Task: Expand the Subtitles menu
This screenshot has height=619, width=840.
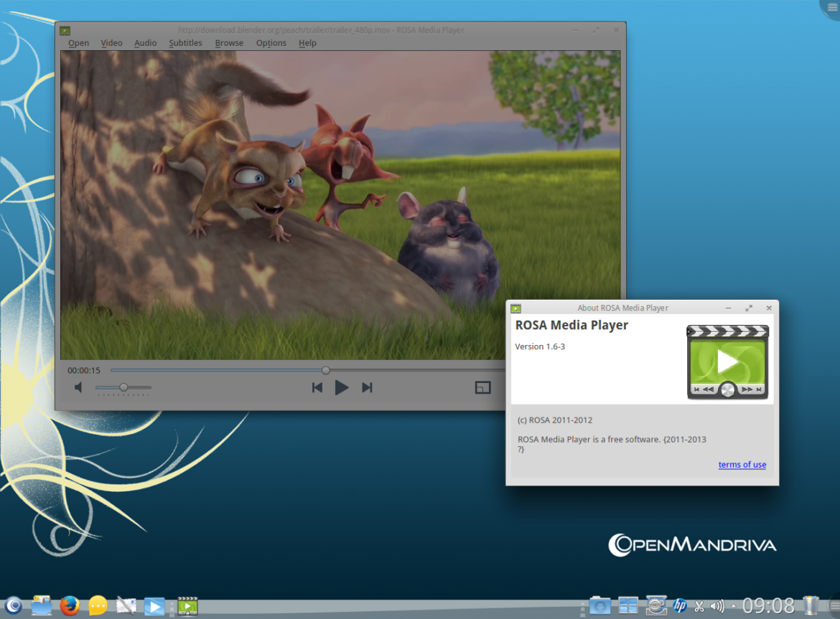Action: pyautogui.click(x=185, y=43)
